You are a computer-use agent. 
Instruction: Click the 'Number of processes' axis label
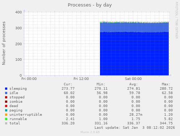pos(4,43)
